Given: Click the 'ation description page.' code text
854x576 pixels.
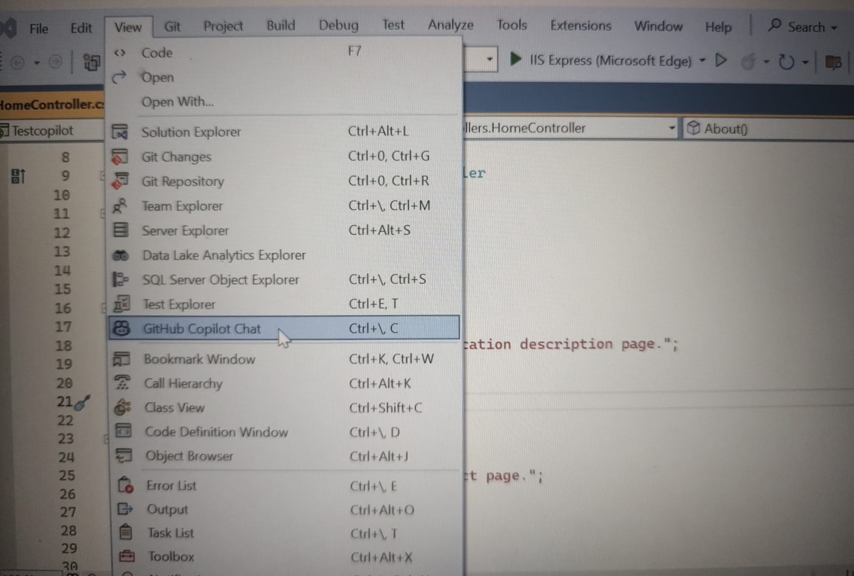Looking at the screenshot, I should tap(571, 345).
